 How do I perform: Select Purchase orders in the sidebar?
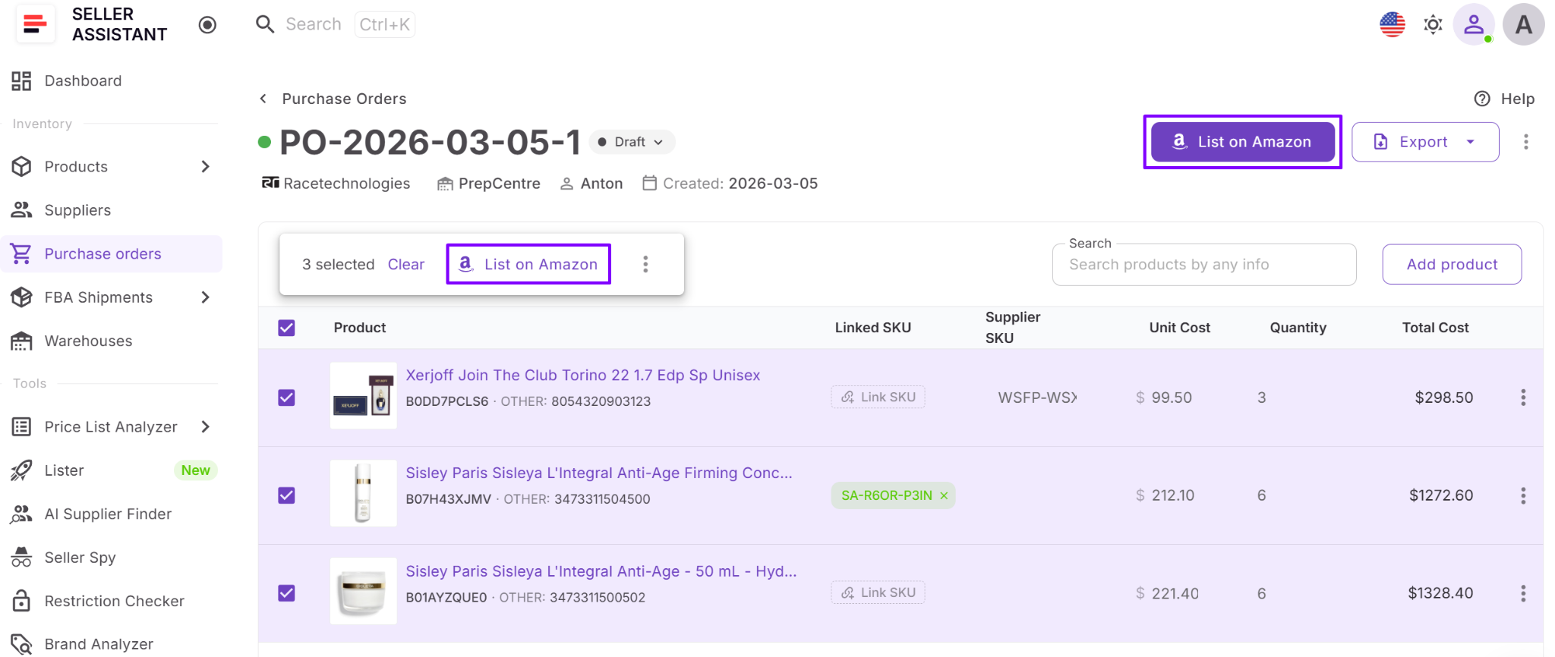(112, 253)
